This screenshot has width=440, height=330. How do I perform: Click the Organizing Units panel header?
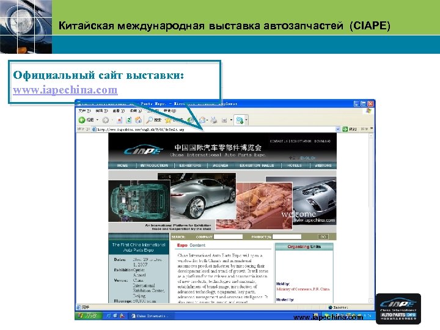[x=304, y=247]
